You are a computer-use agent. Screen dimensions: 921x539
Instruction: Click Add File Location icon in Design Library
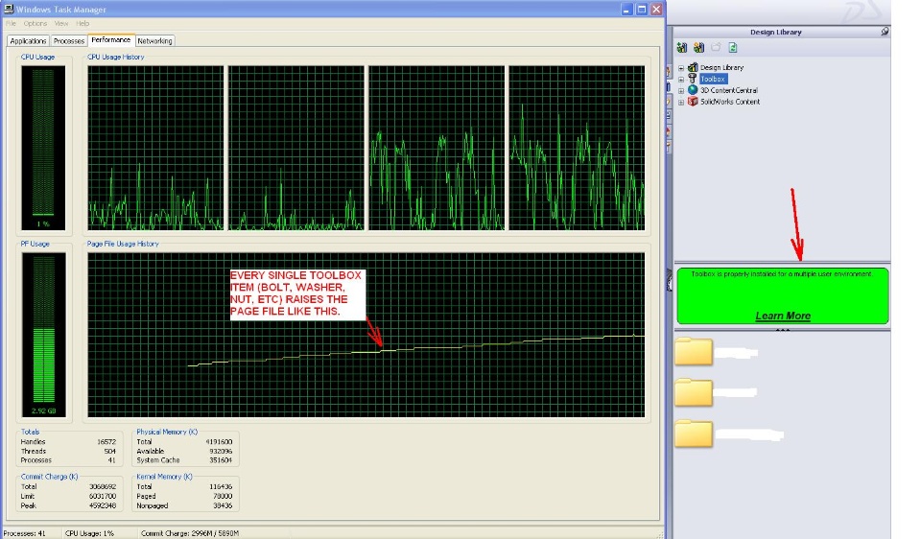click(698, 48)
